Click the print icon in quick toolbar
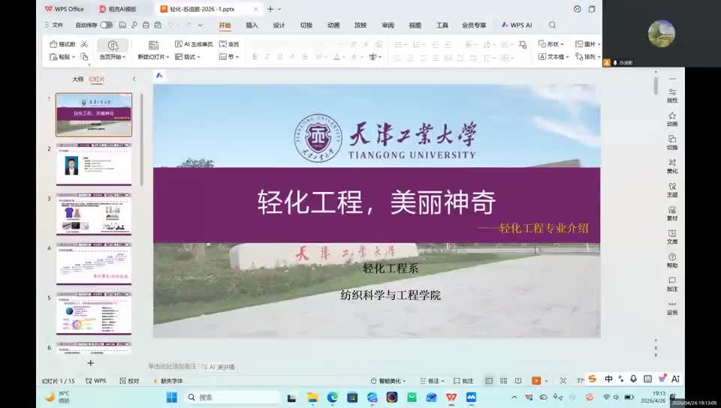 coord(146,25)
